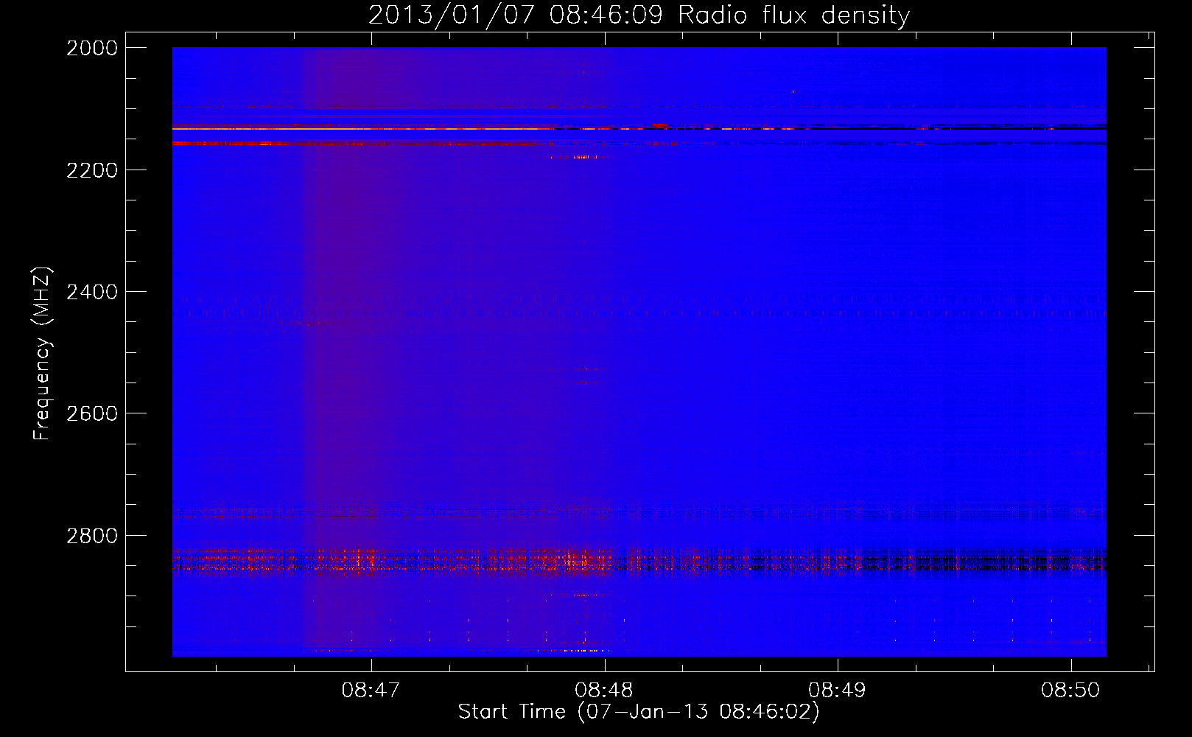Image resolution: width=1192 pixels, height=737 pixels.
Task: Click the plot title '2013/01/07 08:46:09 Radio flux density'
Action: click(x=639, y=15)
